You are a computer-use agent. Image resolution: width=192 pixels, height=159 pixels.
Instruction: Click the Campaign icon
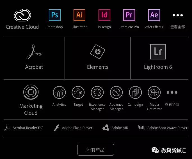click(135, 92)
